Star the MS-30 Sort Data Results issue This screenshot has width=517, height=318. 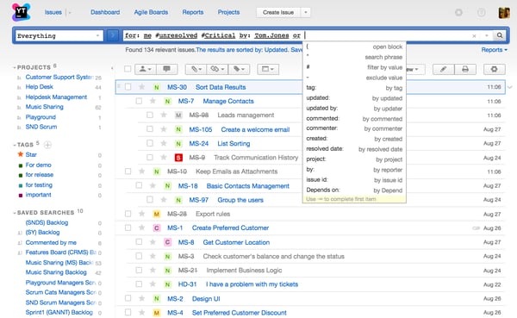click(142, 87)
